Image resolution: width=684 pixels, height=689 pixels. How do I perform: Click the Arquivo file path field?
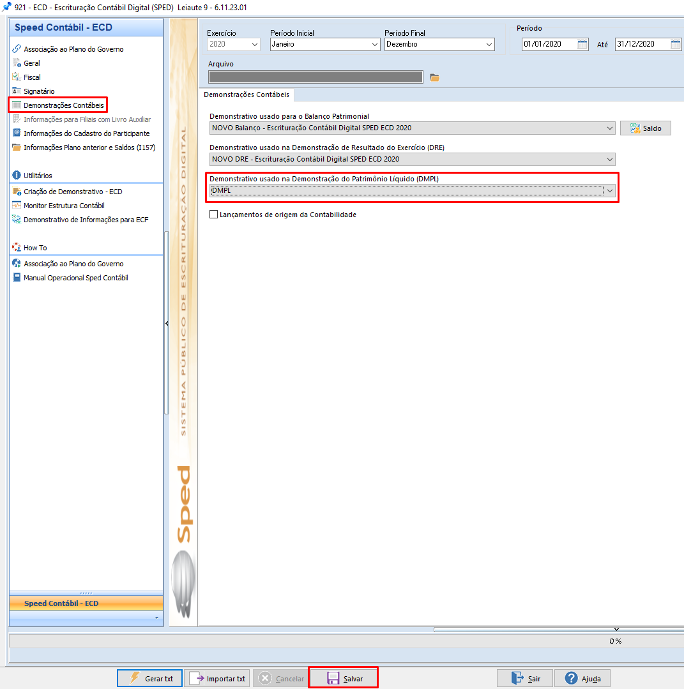[x=315, y=77]
